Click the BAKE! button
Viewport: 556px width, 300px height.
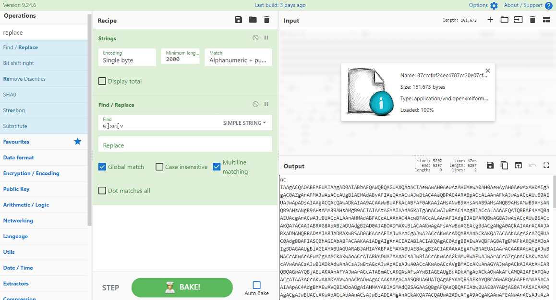point(182,287)
